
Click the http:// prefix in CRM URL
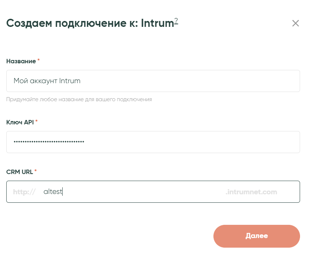(x=24, y=192)
